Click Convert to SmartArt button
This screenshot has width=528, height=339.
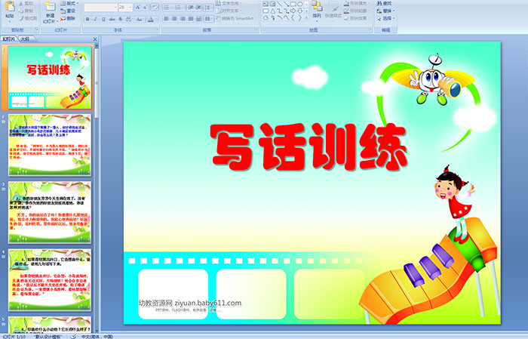(235, 18)
